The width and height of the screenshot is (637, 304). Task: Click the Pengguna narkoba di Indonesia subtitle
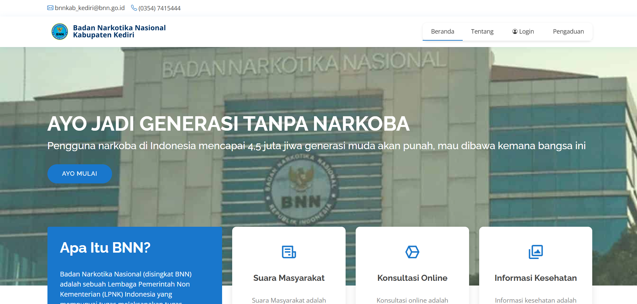coord(316,146)
